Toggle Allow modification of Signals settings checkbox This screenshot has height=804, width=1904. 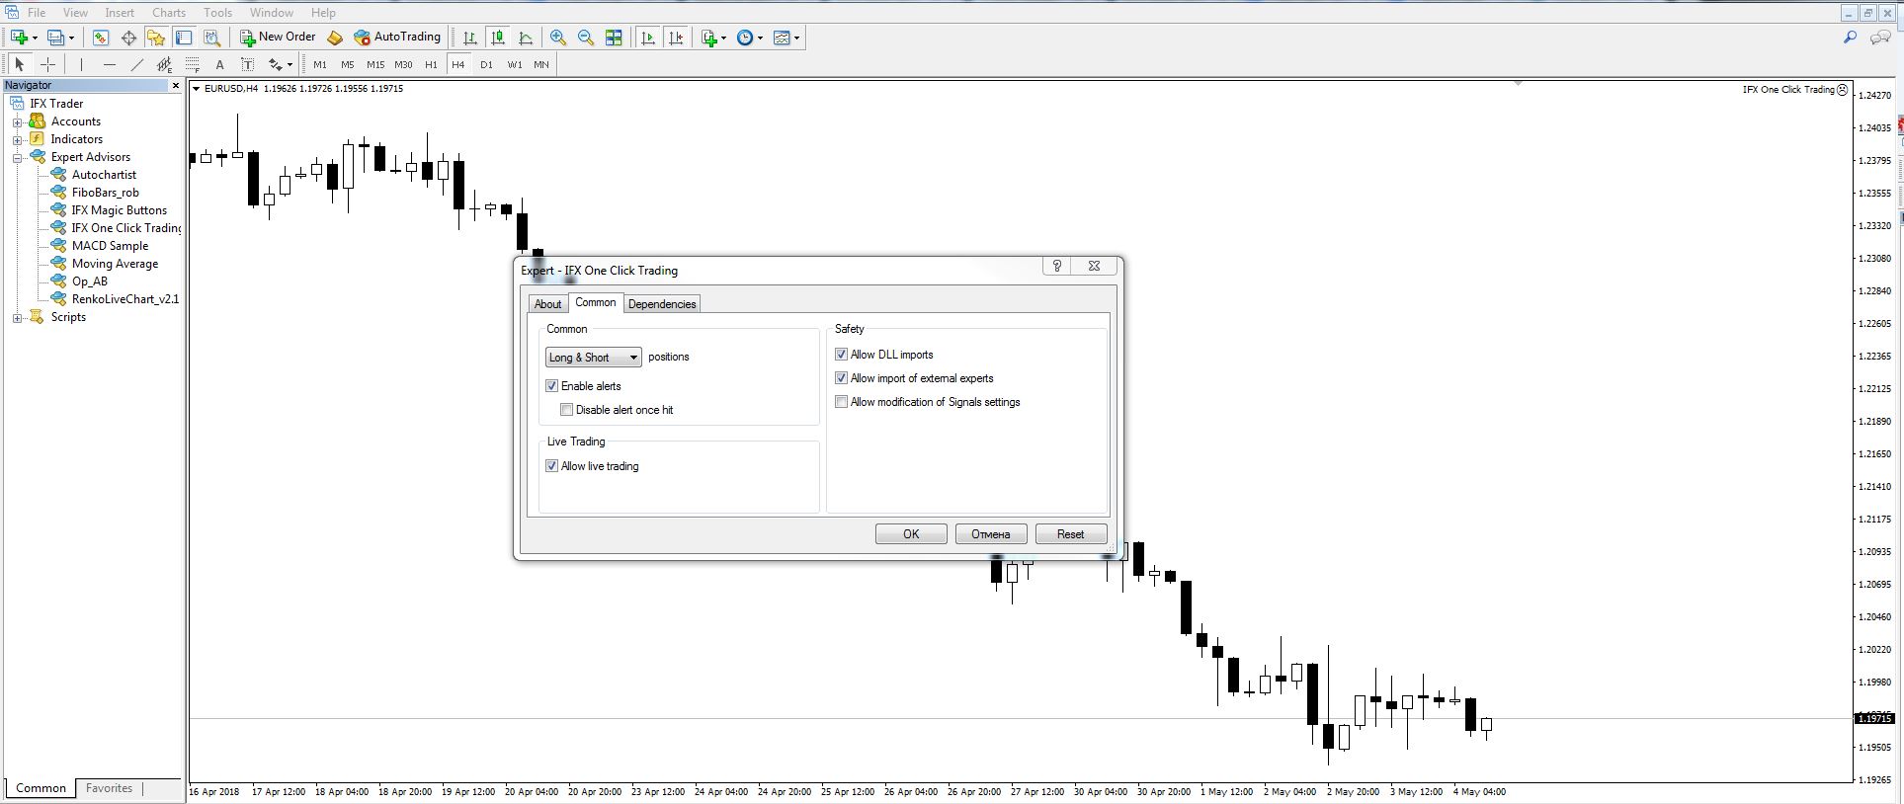point(842,402)
